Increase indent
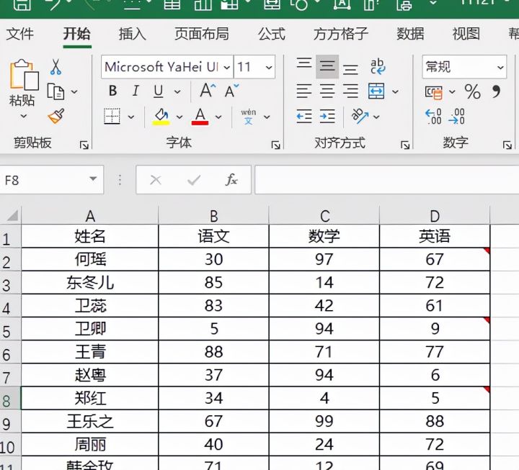This screenshot has height=470, width=519. pos(327,117)
